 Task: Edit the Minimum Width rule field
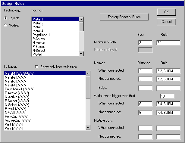pos(168,43)
